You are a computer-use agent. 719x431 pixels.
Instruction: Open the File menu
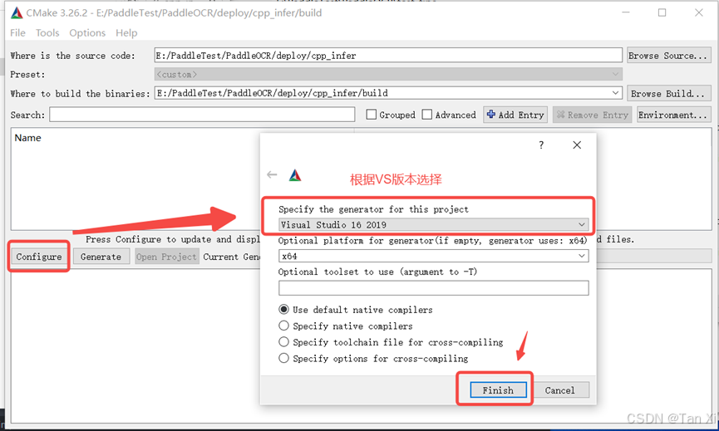pyautogui.click(x=18, y=33)
